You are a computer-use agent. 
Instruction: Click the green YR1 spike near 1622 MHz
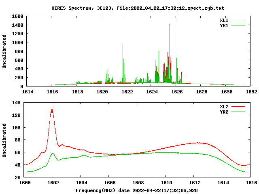[123, 63]
